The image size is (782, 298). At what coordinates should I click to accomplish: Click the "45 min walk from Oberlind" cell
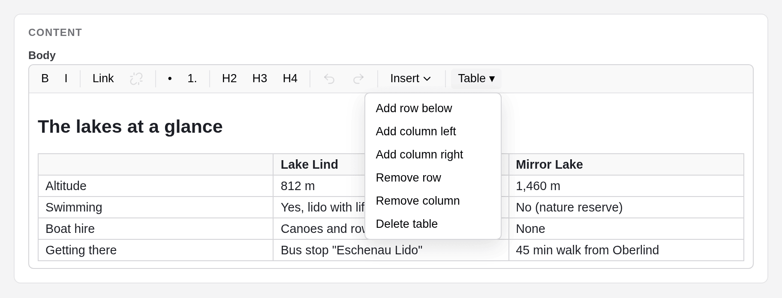point(626,250)
